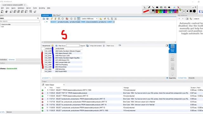Viewport: 203px width, 114px height.
Task: Save the SQL script to file
Action: pyautogui.click(x=47, y=19)
